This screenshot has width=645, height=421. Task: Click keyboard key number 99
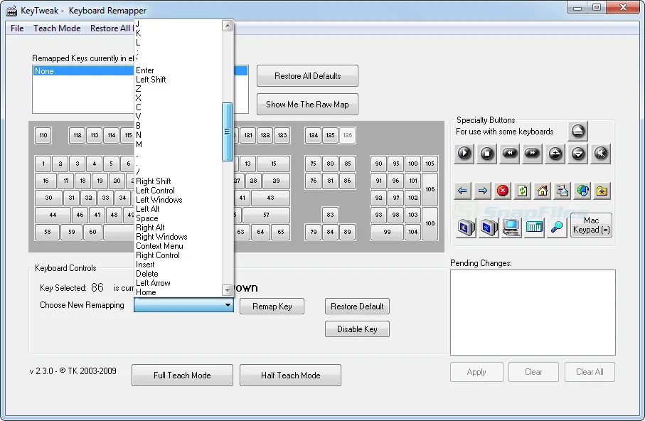[x=387, y=232]
